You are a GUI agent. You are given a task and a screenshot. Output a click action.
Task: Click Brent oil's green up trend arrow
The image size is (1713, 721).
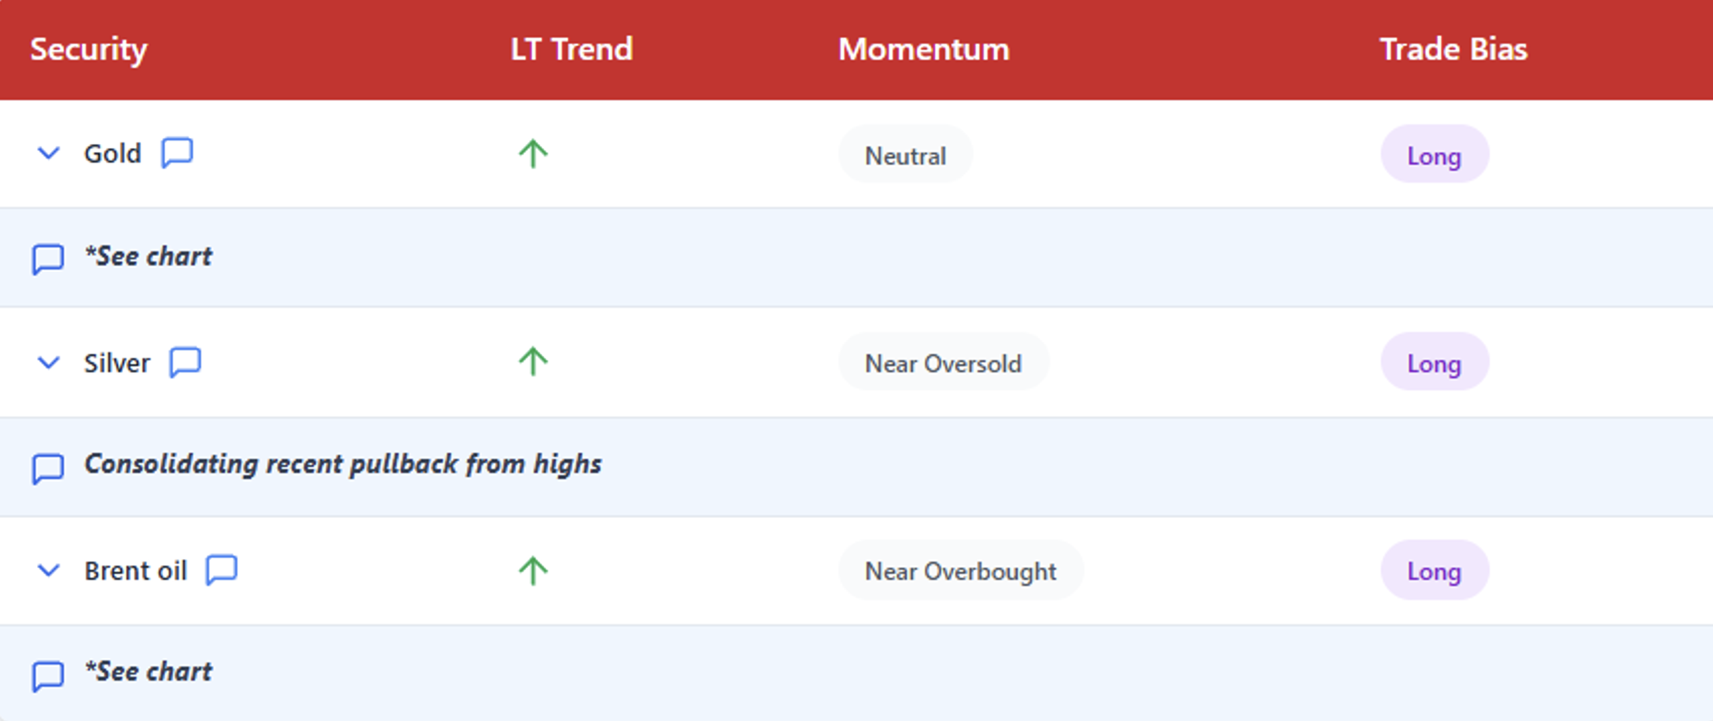click(533, 571)
